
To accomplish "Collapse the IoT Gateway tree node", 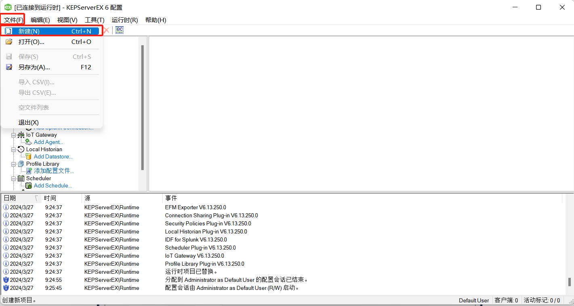I will 14,135.
